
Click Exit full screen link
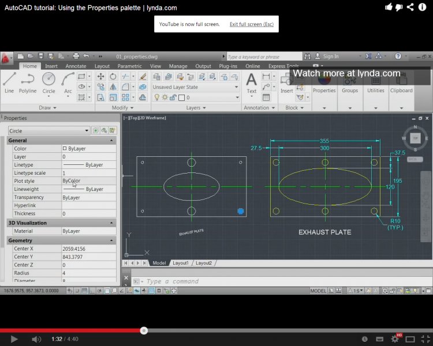[x=251, y=24]
